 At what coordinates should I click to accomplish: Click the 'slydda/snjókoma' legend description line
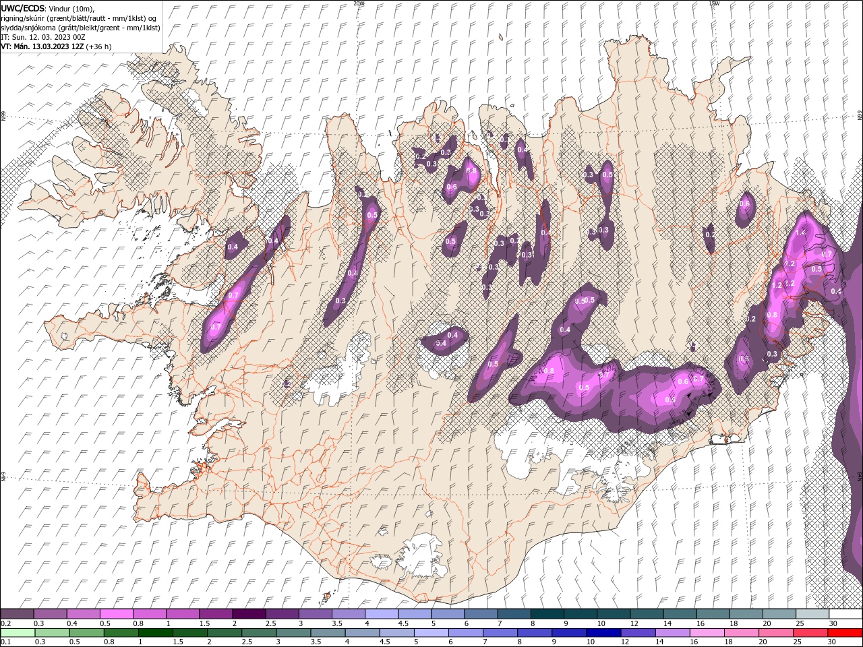click(x=81, y=28)
